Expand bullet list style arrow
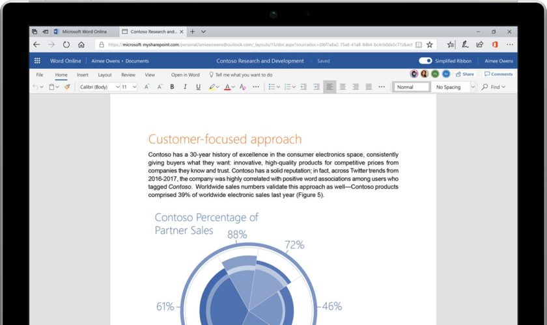Image resolution: width=547 pixels, height=325 pixels. 278,87
